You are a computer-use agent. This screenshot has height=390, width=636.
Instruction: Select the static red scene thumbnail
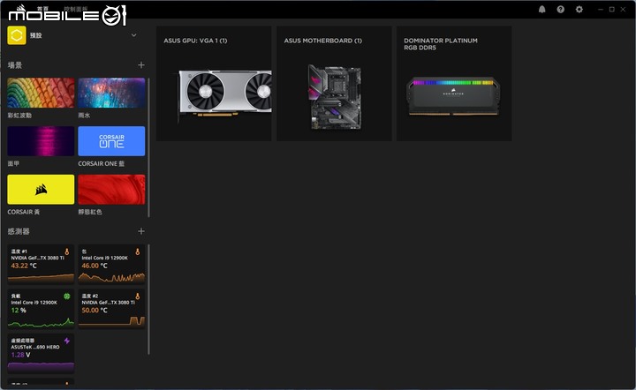[x=111, y=189]
